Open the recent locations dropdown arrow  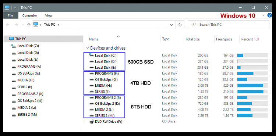[x=23, y=25]
